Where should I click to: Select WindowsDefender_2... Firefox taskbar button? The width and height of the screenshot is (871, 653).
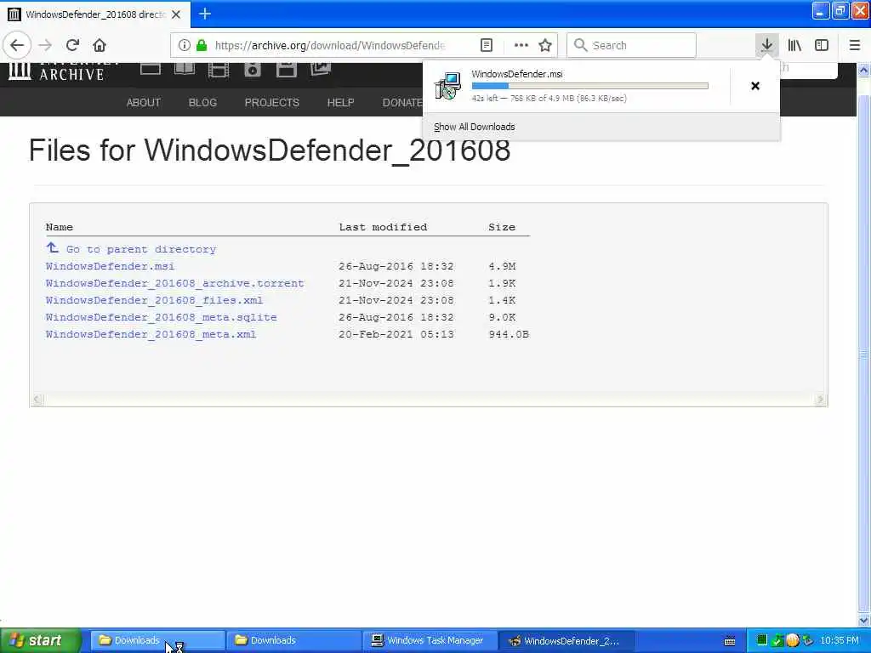point(566,640)
